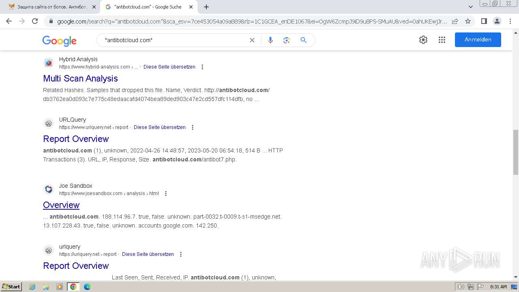Close the Antibot site tab
The image size is (519, 292).
(94, 7)
